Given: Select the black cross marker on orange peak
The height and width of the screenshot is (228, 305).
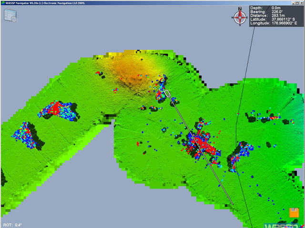Looking at the screenshot, I should (141, 59).
